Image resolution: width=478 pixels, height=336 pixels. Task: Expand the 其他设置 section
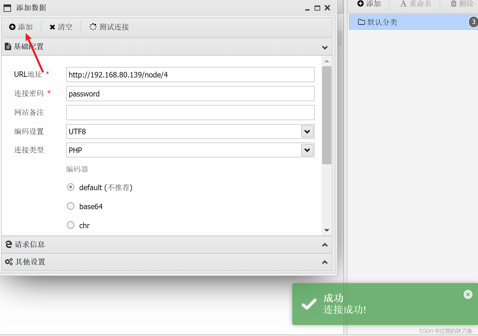coord(325,262)
